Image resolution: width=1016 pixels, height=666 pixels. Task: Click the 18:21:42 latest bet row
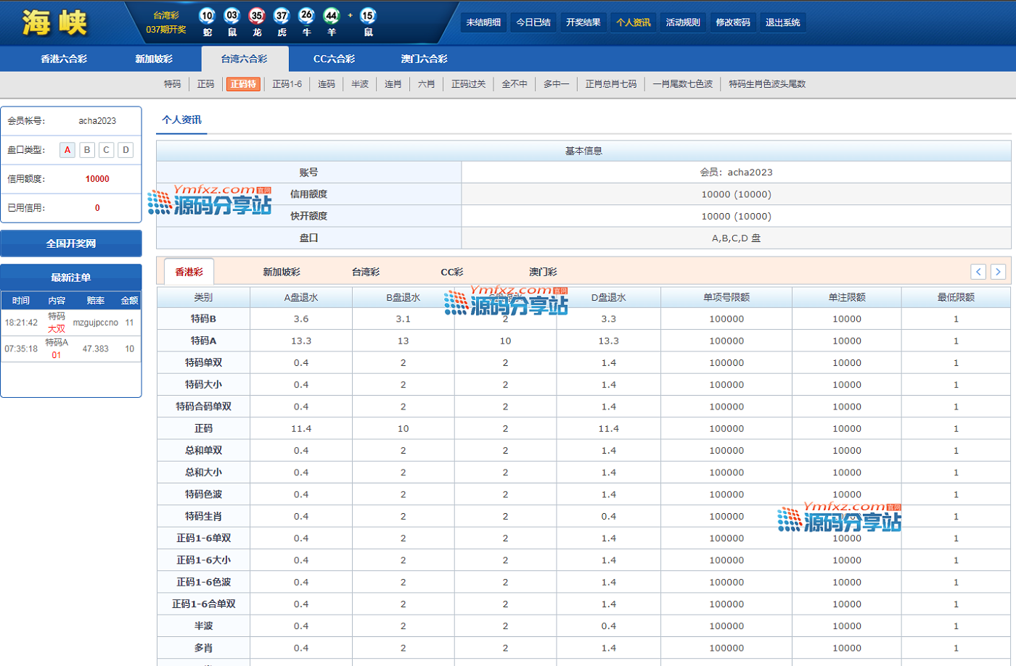[71, 322]
